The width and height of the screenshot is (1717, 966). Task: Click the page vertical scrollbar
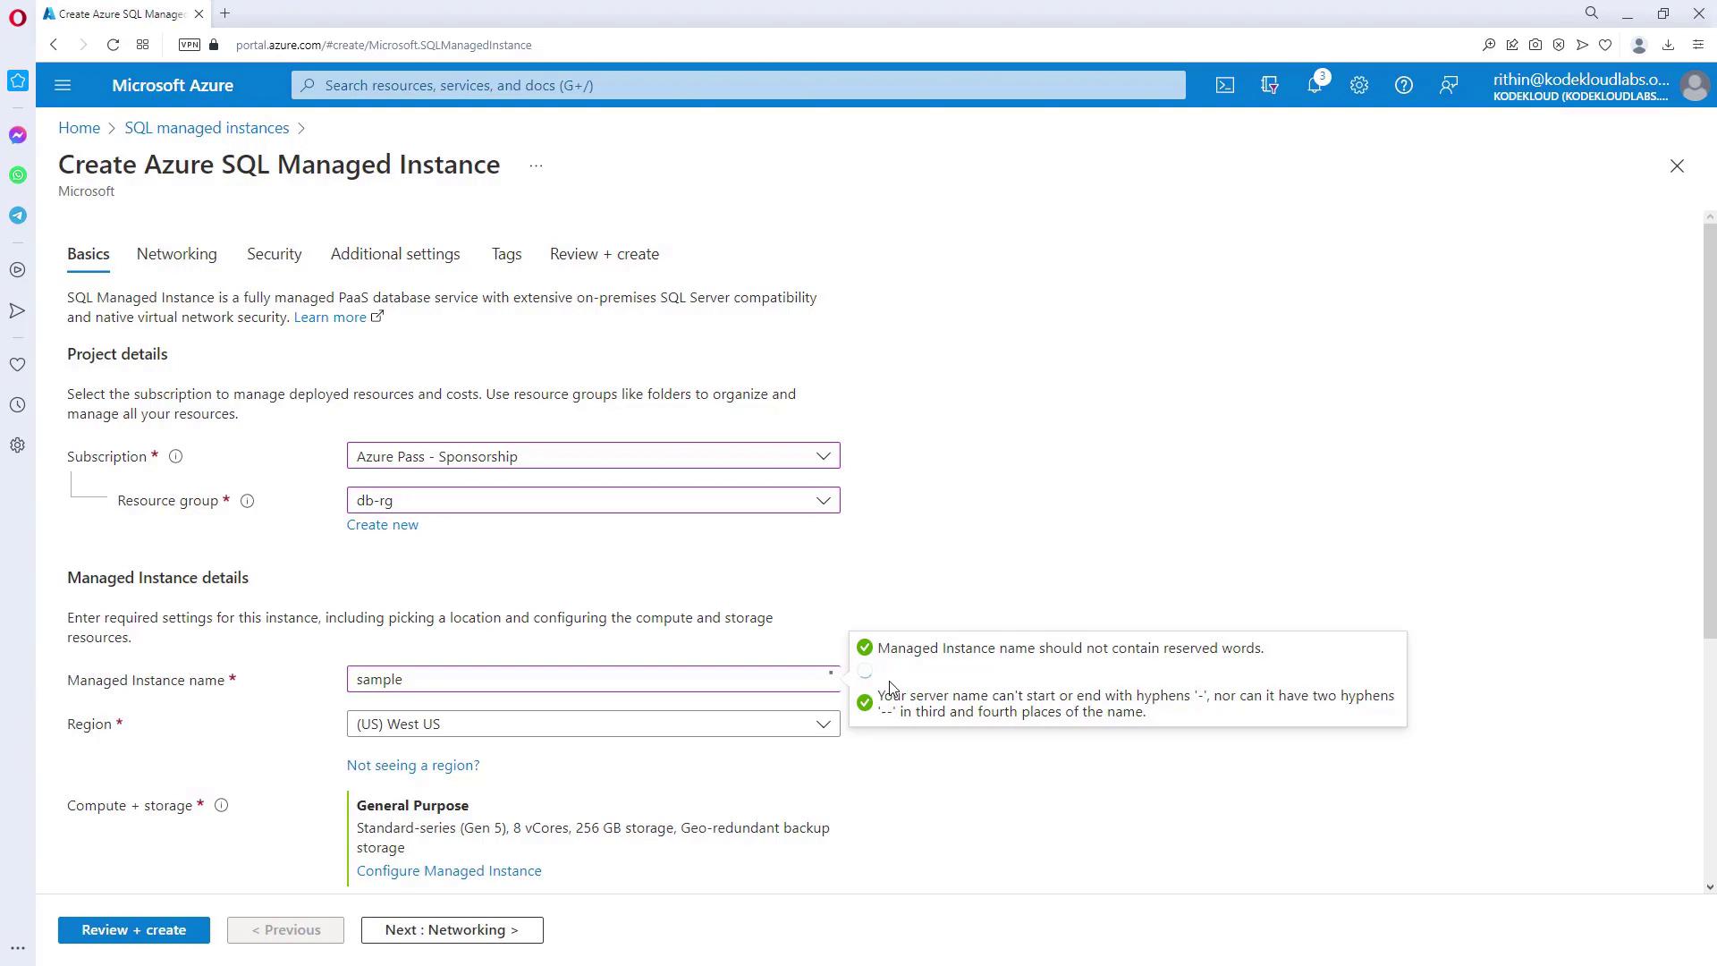tap(1710, 429)
